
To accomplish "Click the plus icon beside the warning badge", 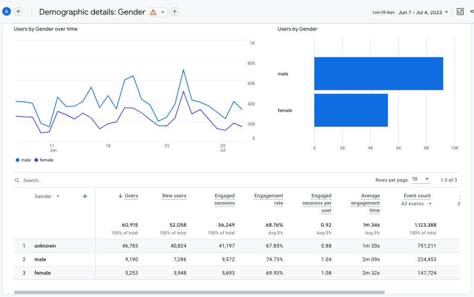I will [175, 11].
